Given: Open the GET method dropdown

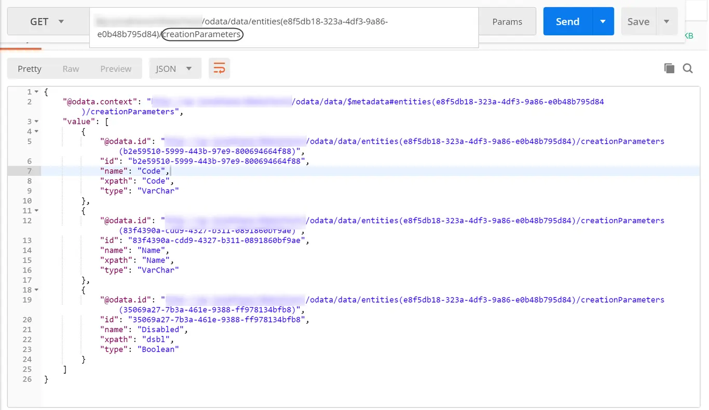Looking at the screenshot, I should click(47, 22).
